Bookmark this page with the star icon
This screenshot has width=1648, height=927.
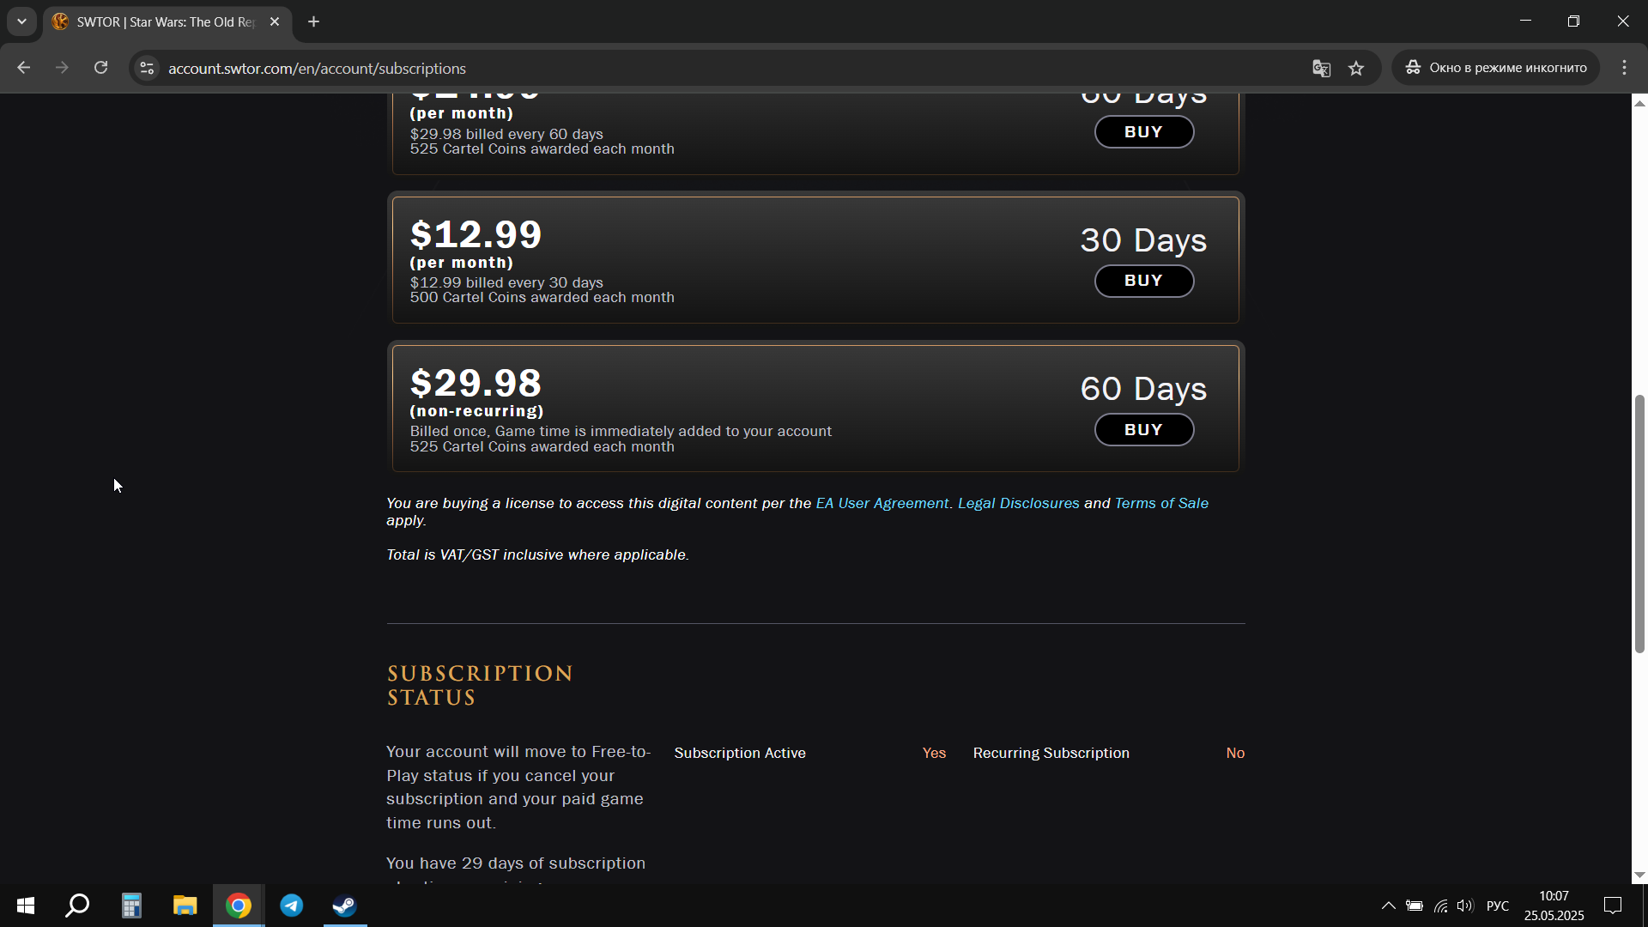1356,68
